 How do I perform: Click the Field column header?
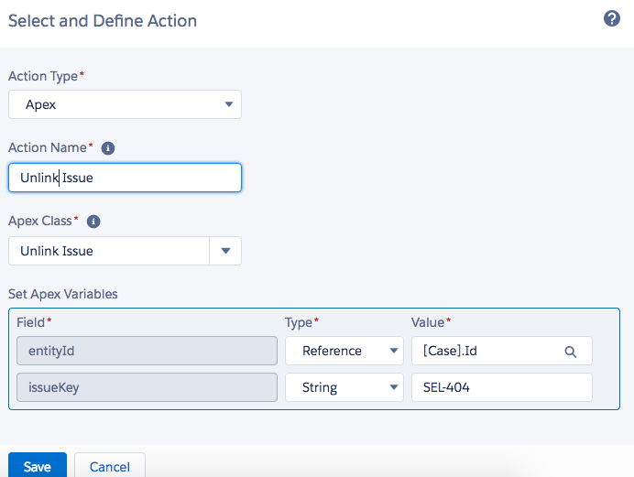pos(33,322)
